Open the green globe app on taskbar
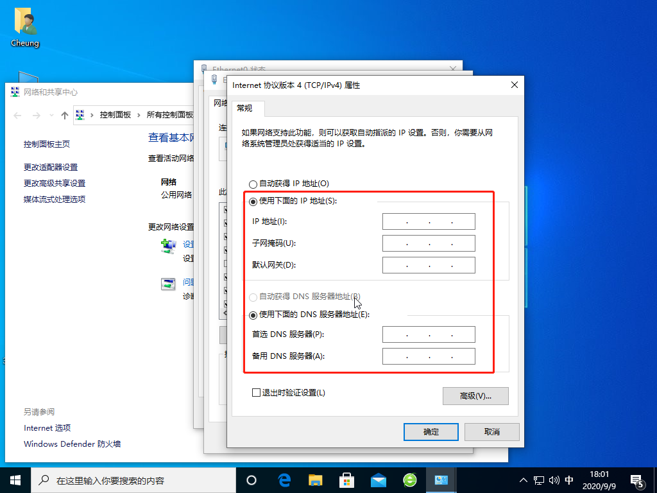 410,480
